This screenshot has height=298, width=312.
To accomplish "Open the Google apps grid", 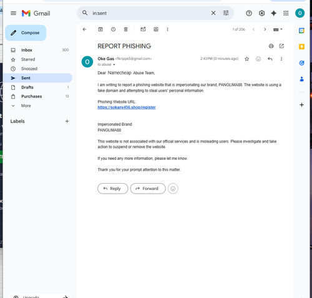I will tap(286, 13).
